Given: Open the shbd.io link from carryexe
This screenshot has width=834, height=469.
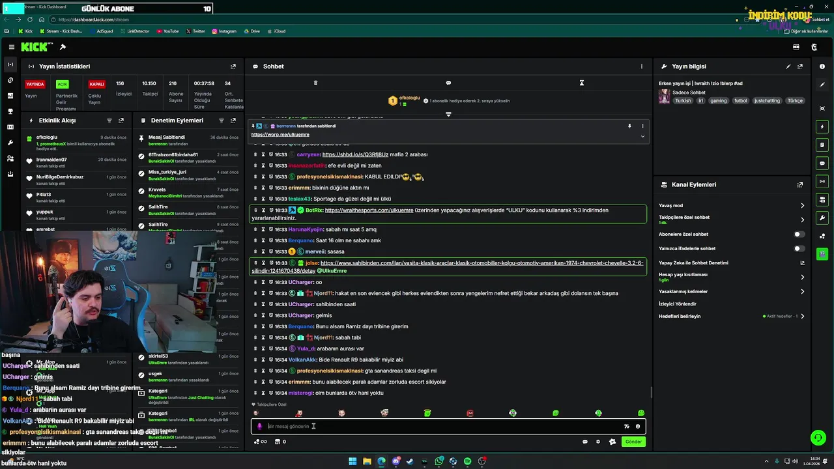Looking at the screenshot, I should pyautogui.click(x=355, y=155).
